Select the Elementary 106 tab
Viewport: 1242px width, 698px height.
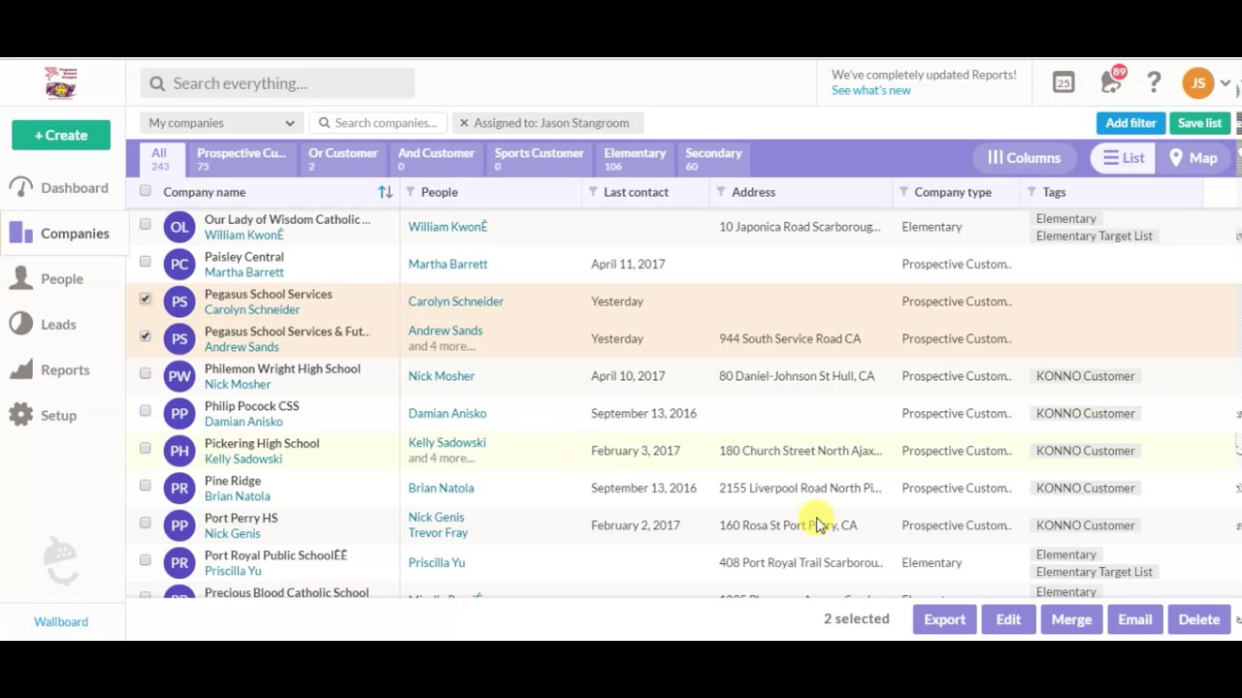(x=635, y=159)
